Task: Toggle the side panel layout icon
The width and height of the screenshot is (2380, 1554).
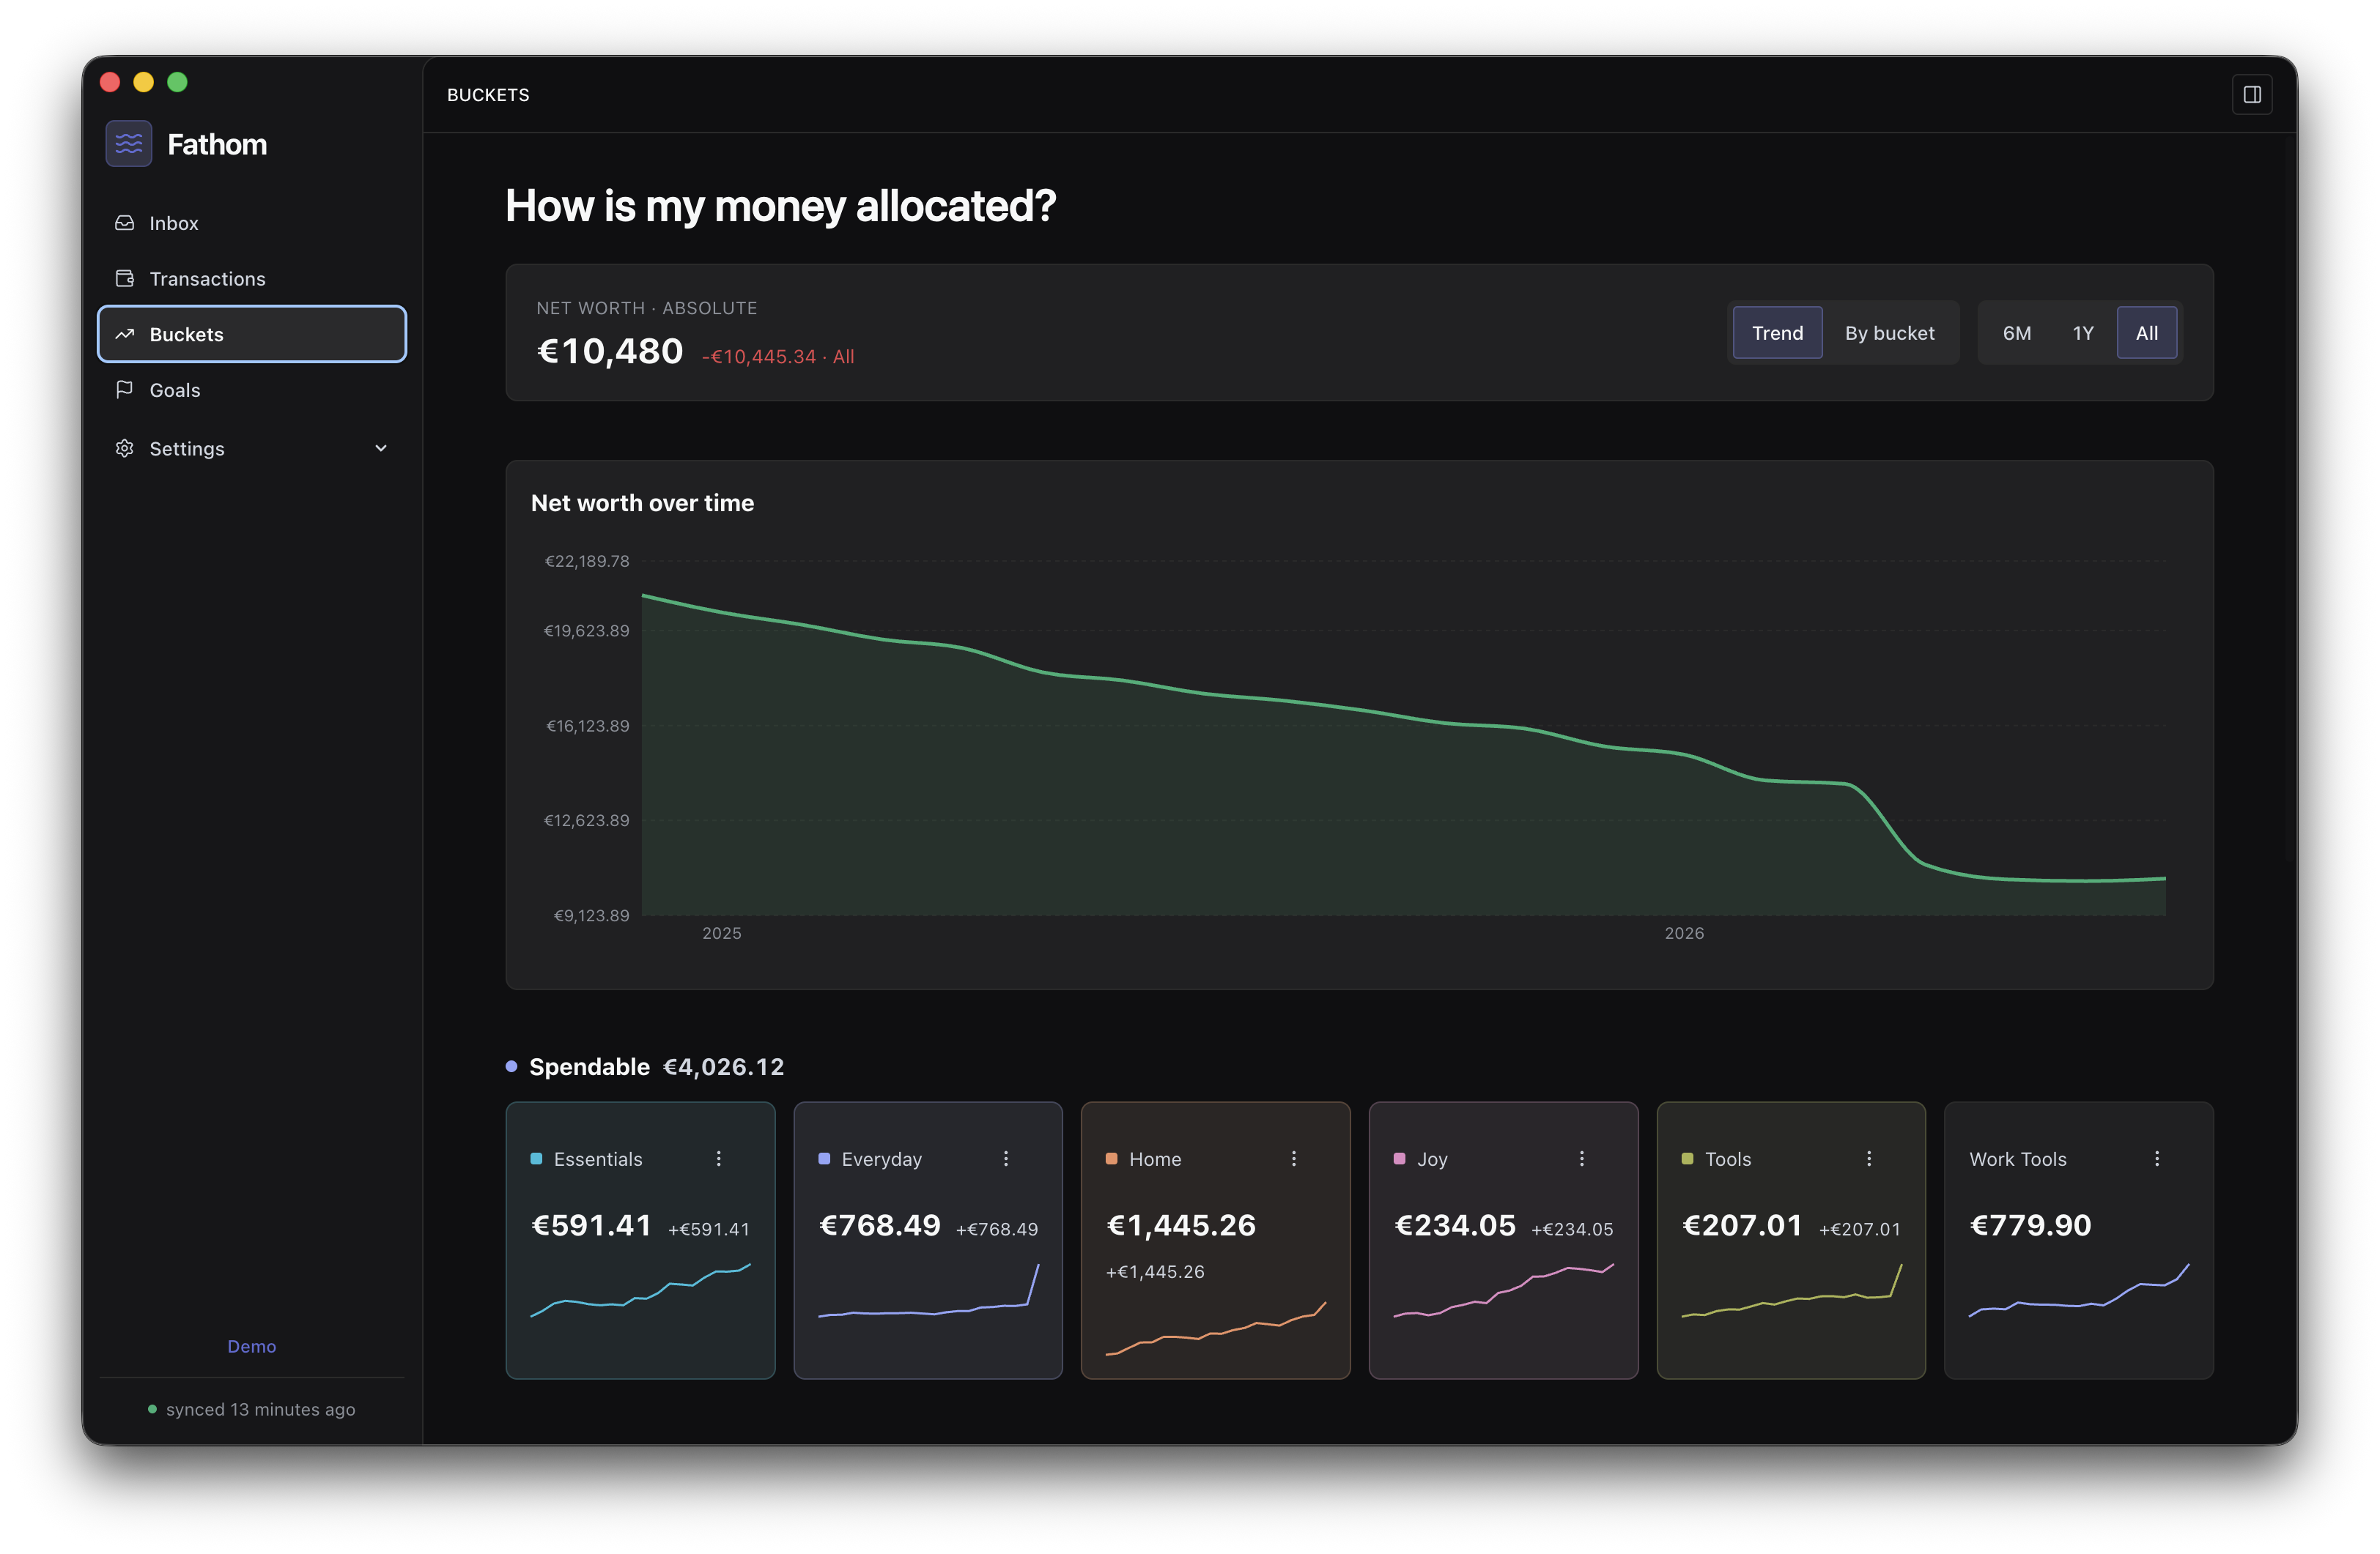Action: 2252,95
